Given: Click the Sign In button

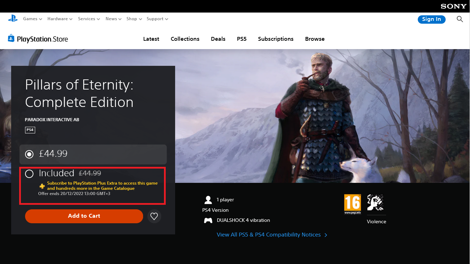Looking at the screenshot, I should (x=431, y=19).
